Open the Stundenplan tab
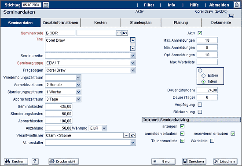 141,23
